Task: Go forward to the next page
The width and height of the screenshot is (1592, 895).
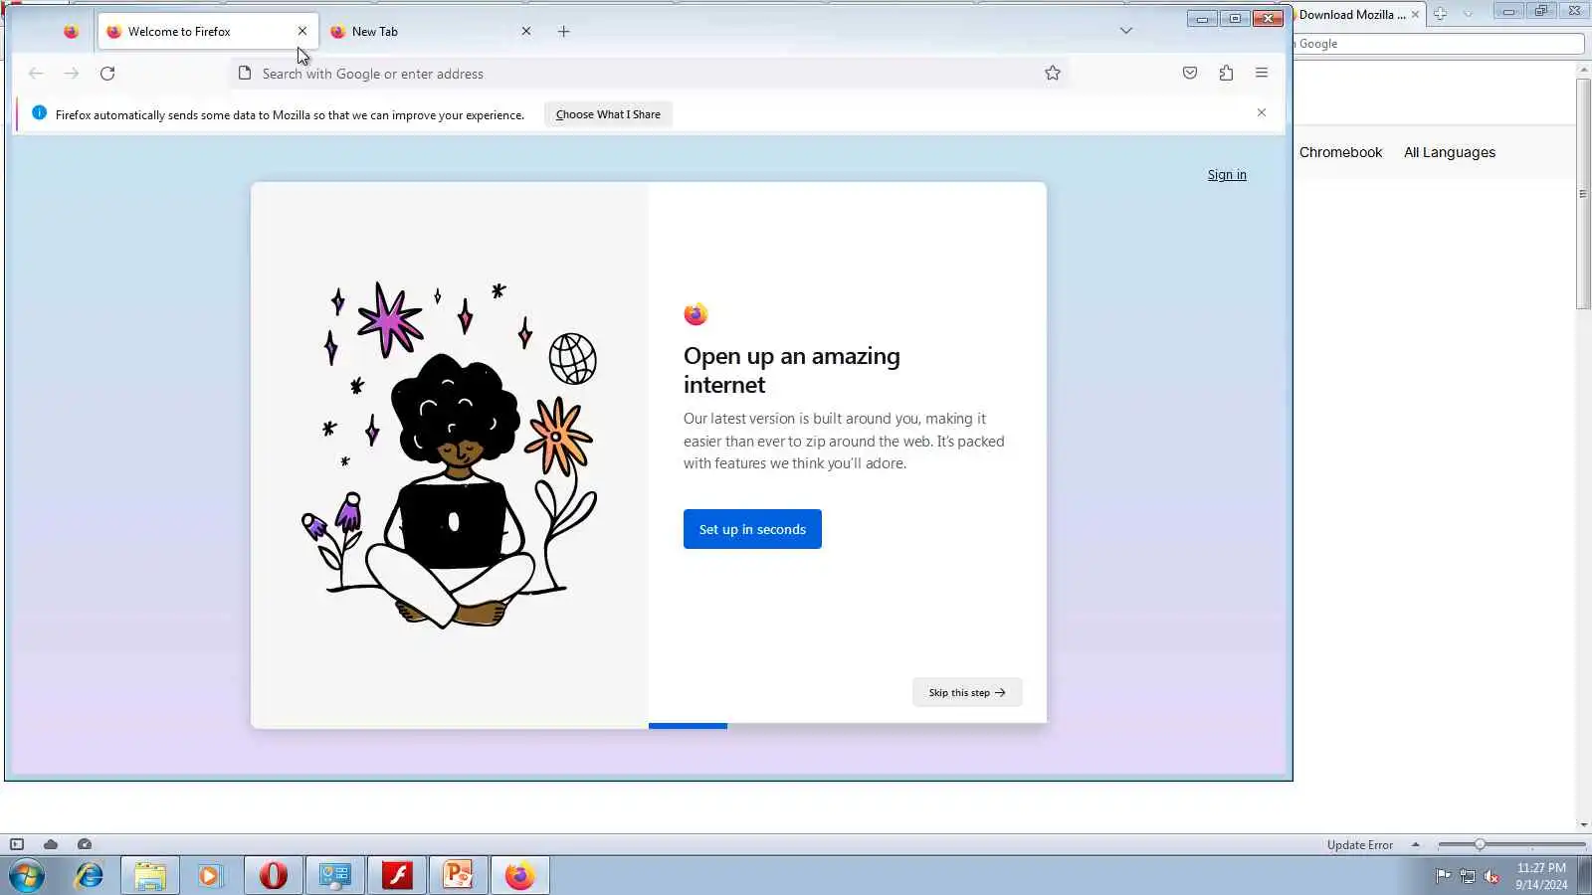Action: (x=72, y=74)
